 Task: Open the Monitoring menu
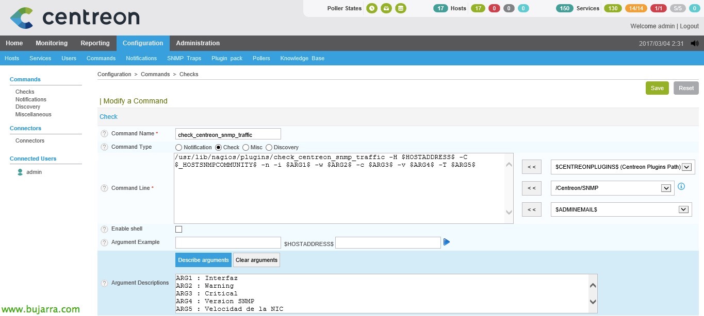(52, 43)
